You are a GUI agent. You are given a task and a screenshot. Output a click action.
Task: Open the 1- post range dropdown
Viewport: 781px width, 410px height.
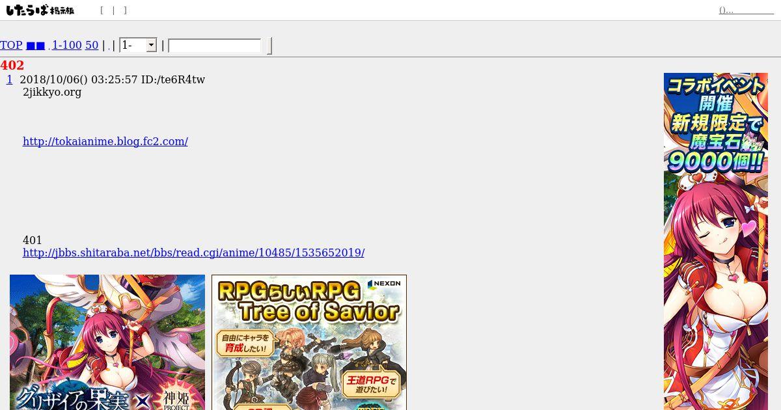pyautogui.click(x=138, y=45)
